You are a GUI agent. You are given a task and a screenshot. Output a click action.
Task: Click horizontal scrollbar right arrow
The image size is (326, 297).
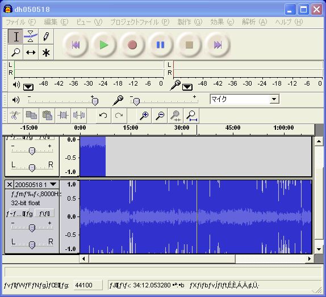click(x=310, y=258)
